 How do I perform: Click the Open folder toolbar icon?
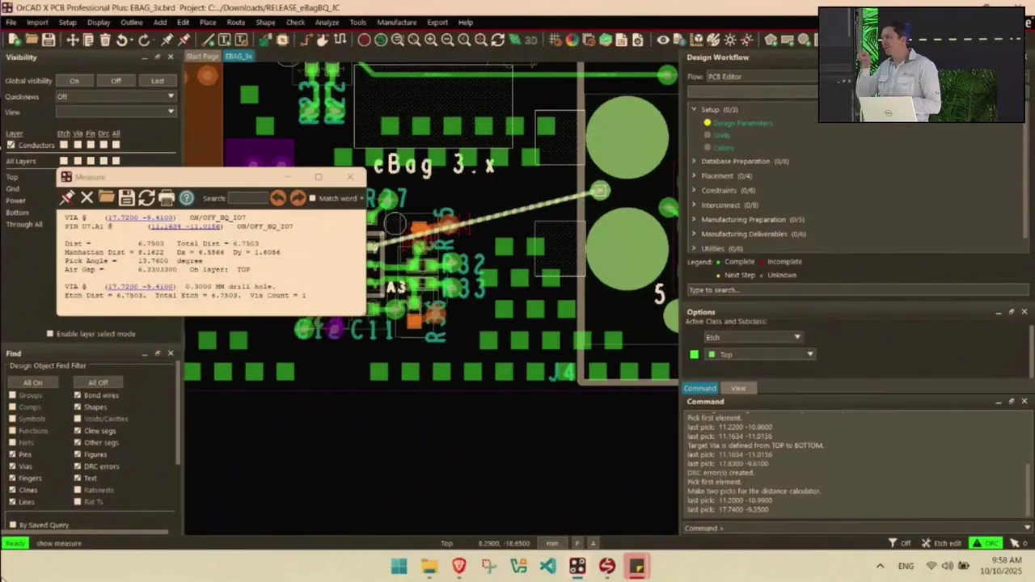pos(30,40)
